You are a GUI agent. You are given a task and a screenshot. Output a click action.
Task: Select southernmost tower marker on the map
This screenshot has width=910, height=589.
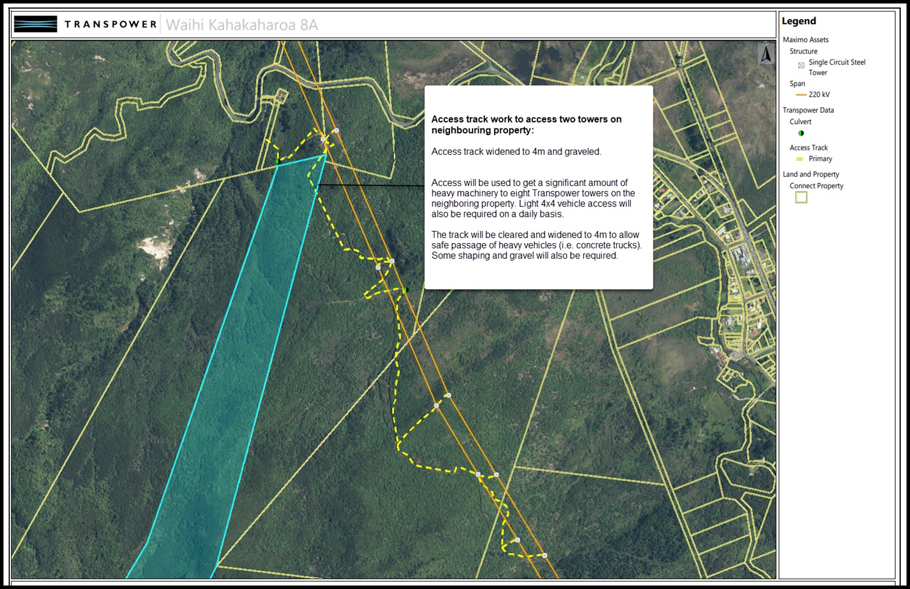[545, 555]
